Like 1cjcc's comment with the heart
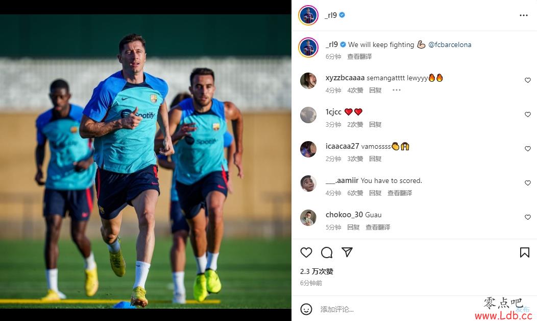537x321 pixels. tap(527, 114)
